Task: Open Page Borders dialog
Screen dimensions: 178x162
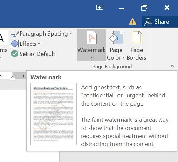Action: (x=137, y=45)
